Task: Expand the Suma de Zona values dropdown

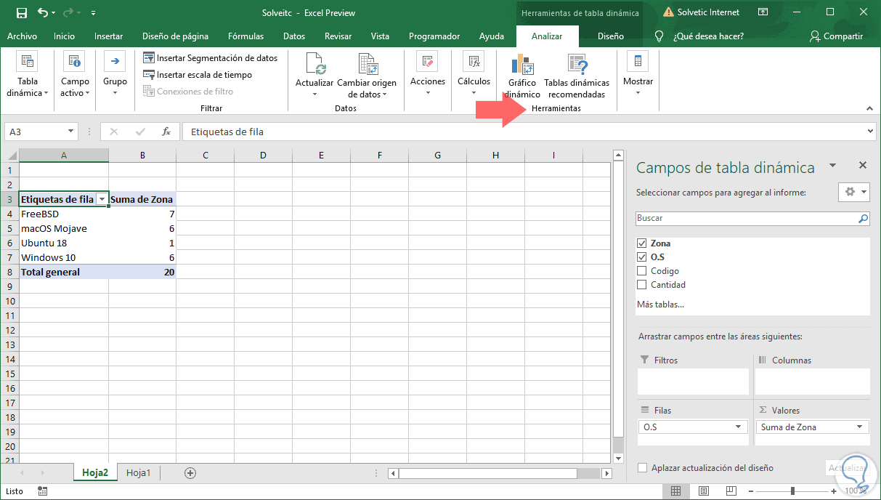Action: pos(859,427)
